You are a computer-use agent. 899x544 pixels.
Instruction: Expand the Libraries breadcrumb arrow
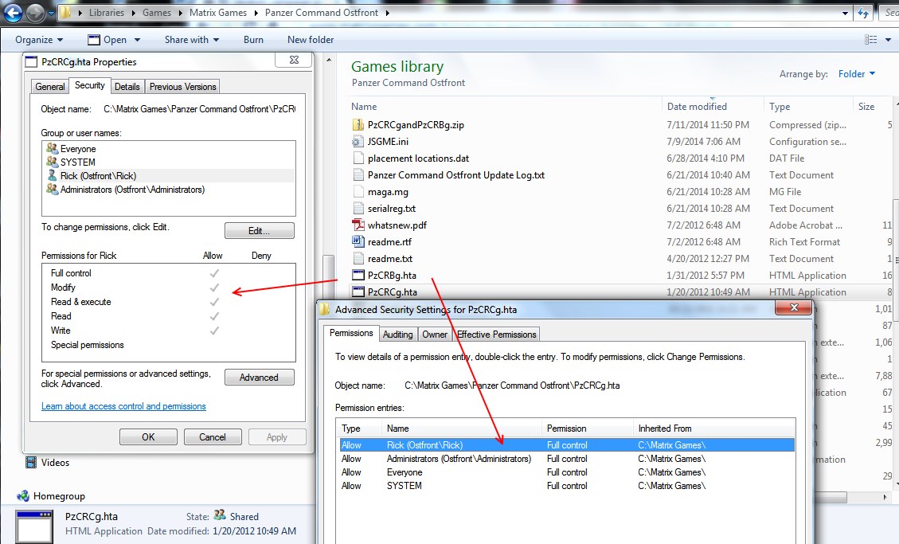134,13
